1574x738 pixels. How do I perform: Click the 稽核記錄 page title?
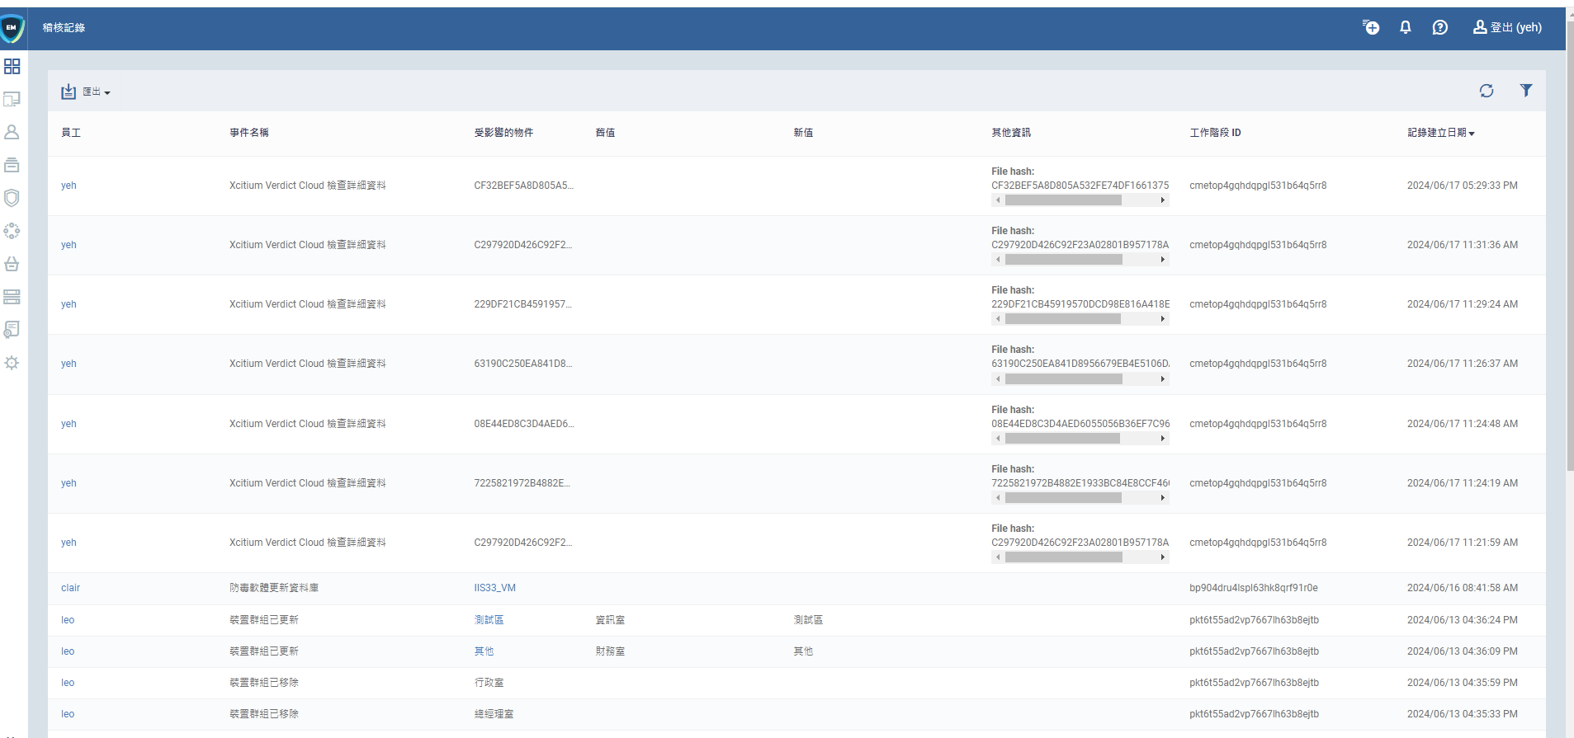tap(64, 28)
